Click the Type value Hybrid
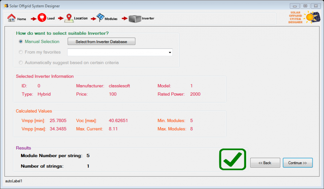Viewport: 324px width, 189px height. (44, 94)
